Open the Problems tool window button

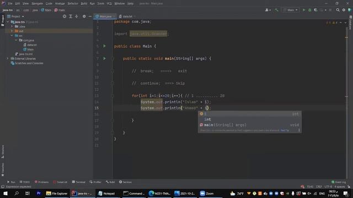[41, 182]
